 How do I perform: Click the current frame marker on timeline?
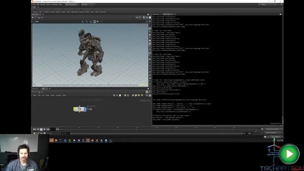point(61,128)
